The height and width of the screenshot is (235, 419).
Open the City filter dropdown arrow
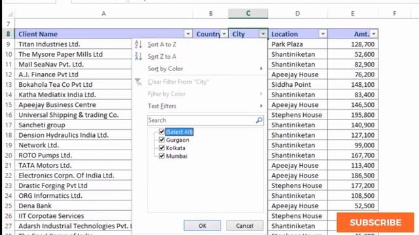click(263, 34)
